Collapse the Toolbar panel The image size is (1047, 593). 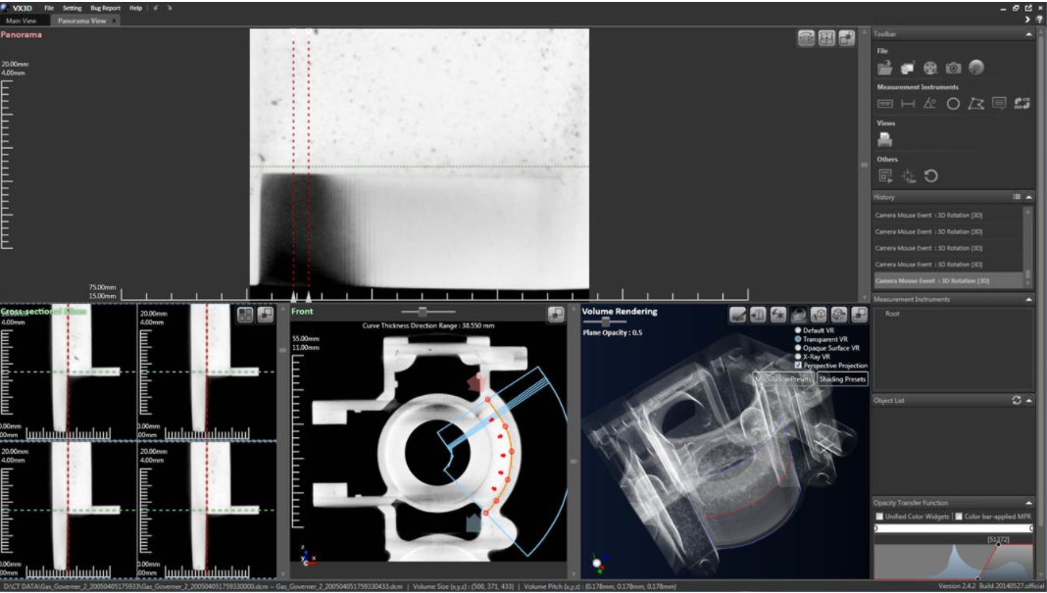1028,33
